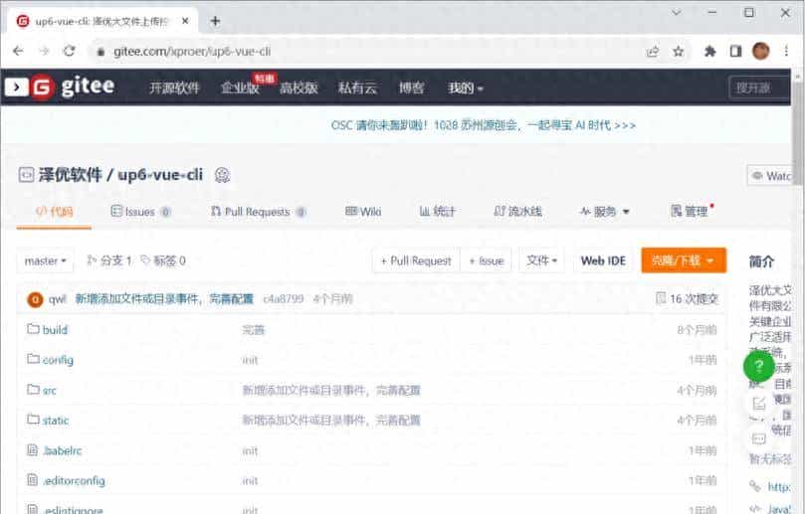This screenshot has width=805, height=514.
Task: Click the floating edit feedback icon
Action: (759, 404)
